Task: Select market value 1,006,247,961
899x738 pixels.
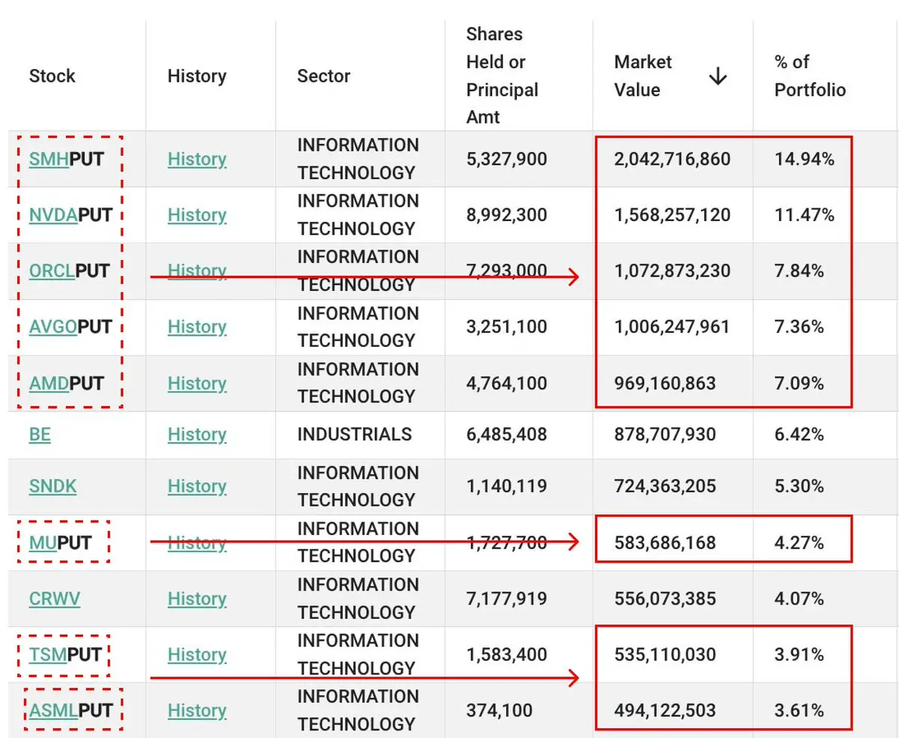Action: point(672,327)
